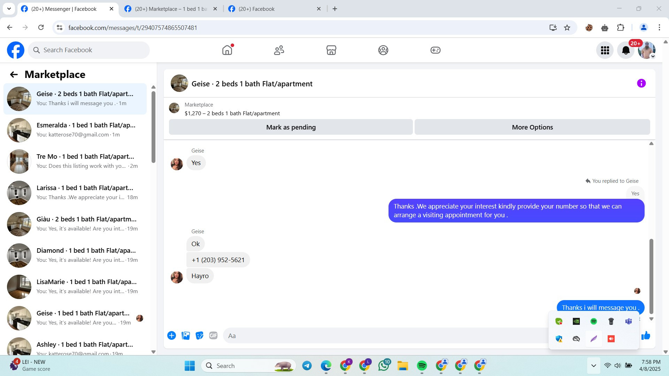The width and height of the screenshot is (669, 376).
Task: Open the Friends icon in top navigation
Action: click(279, 50)
